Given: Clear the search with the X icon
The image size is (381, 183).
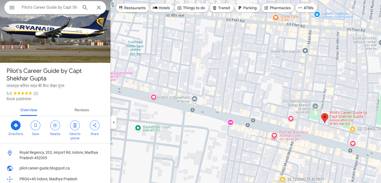Looking at the screenshot, I should click(x=99, y=8).
